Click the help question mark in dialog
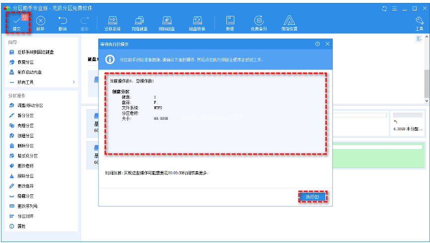The height and width of the screenshot is (243, 430). click(317, 44)
